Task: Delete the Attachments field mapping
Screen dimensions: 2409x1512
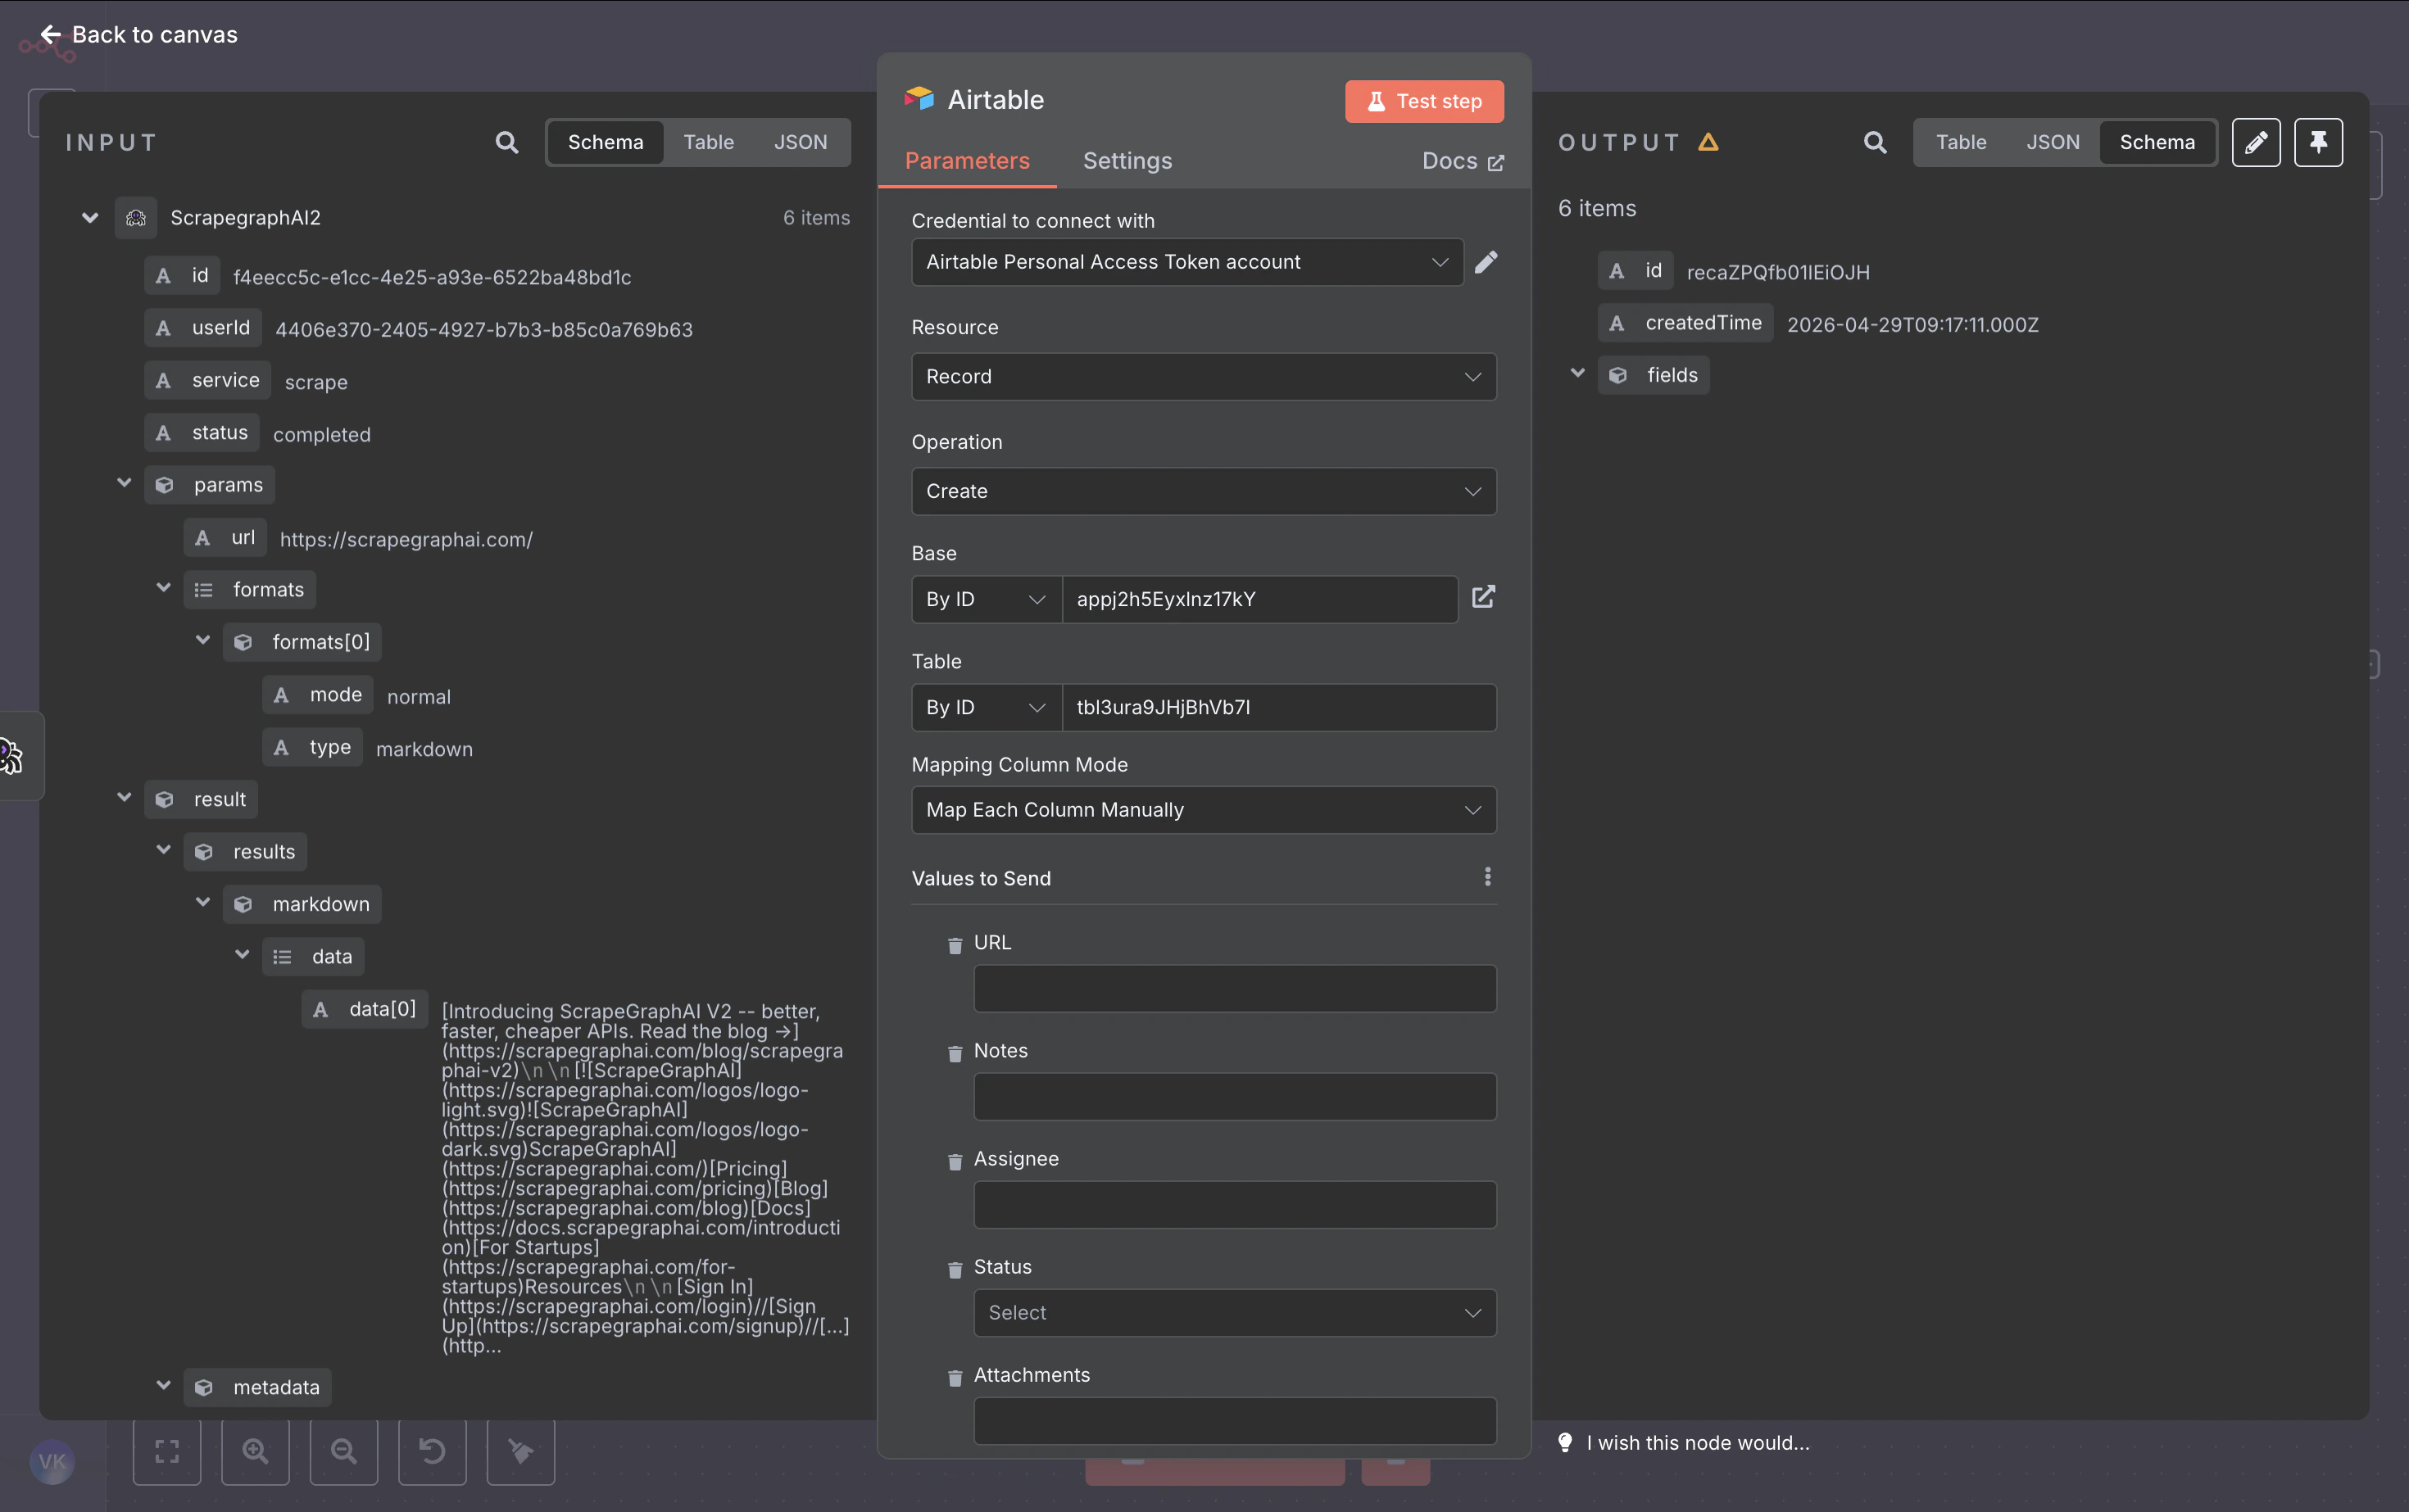Action: (955, 1376)
